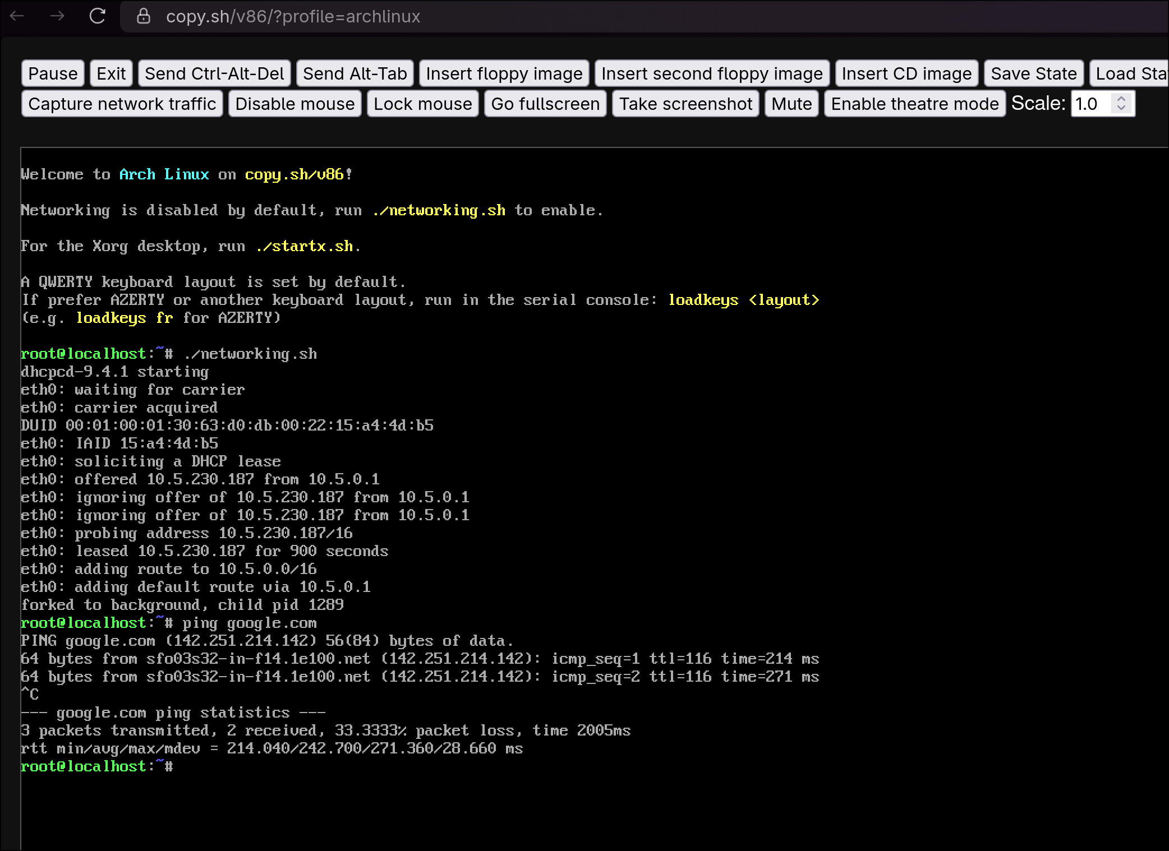Click Insert CD image button

[x=906, y=73]
